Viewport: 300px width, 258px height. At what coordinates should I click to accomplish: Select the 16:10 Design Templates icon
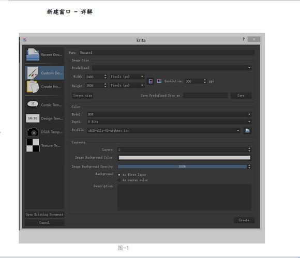point(33,118)
